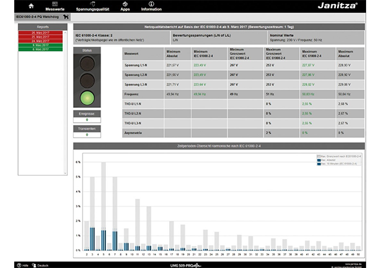Screen dimensions: 381x268
Task: Click the Janitza logo
Action: click(338, 6)
